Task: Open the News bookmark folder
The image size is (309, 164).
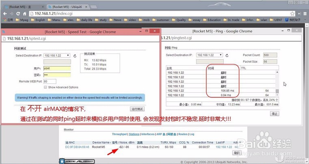Action: (x=115, y=20)
